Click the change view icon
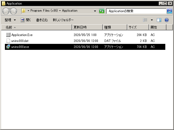Viewport: 174px width, 130px height. point(145,20)
